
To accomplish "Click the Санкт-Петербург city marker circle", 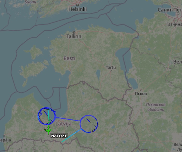I will (x=178, y=13).
